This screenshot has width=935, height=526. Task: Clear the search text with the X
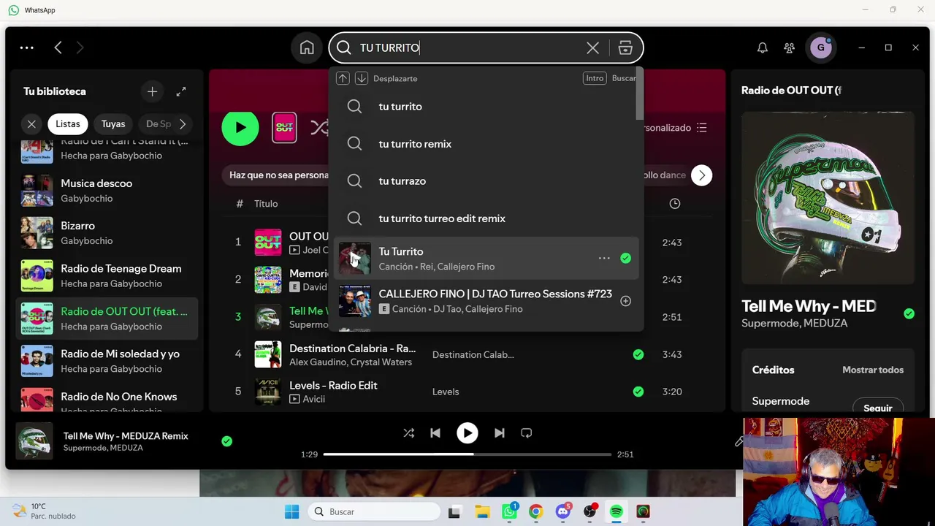[592, 47]
